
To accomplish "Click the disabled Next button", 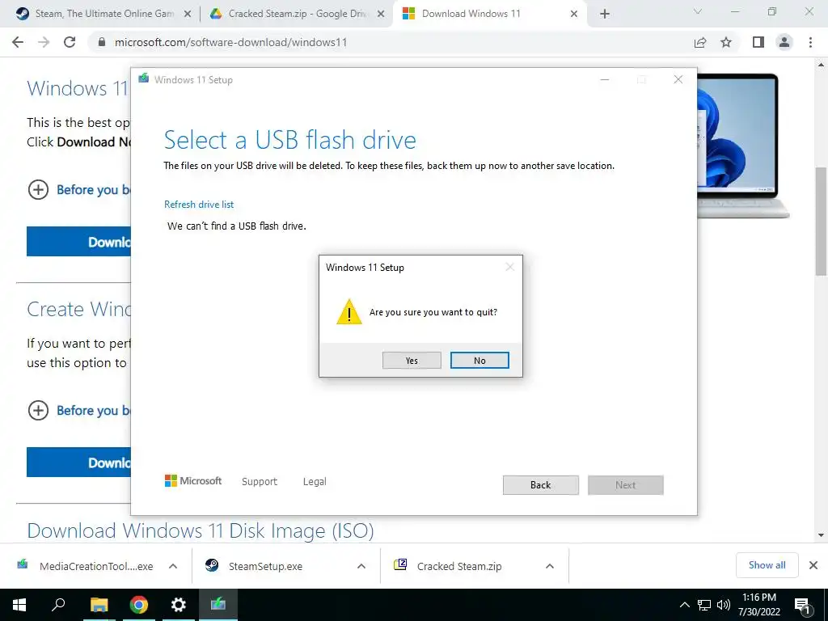I will pyautogui.click(x=625, y=485).
